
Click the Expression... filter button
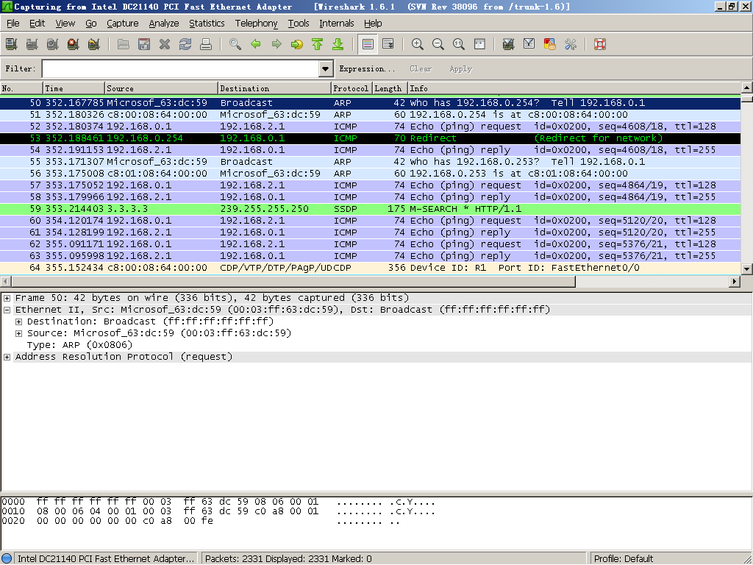coord(367,68)
